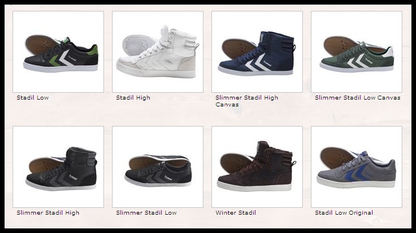
Task: Open the navy Slimmer Stadil High Canvas image
Action: coord(257,52)
